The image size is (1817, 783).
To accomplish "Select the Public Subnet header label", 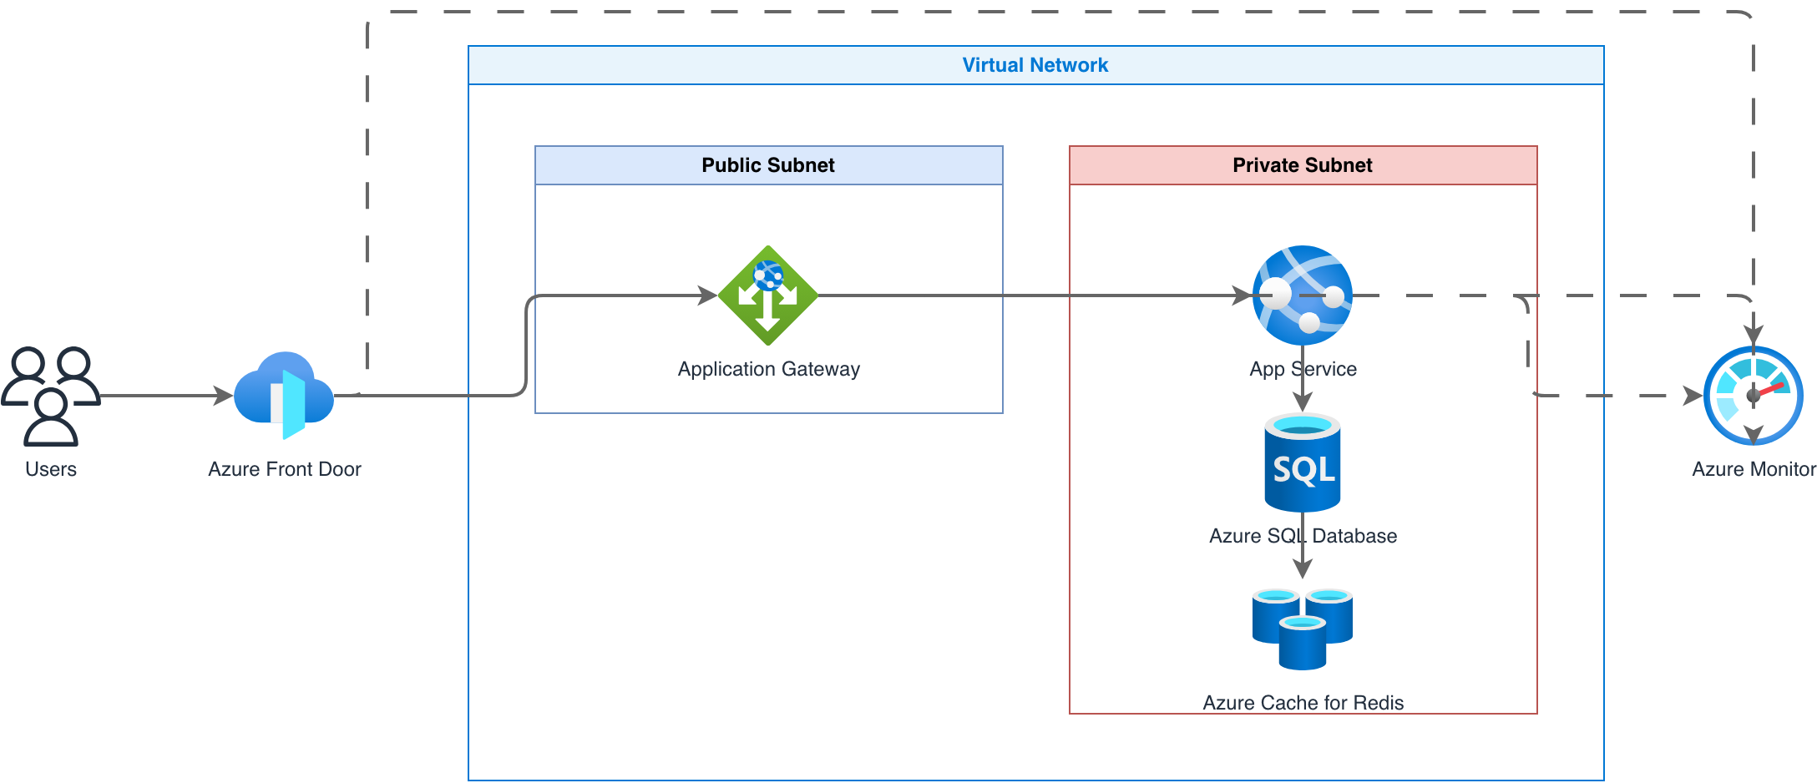I will pyautogui.click(x=768, y=165).
